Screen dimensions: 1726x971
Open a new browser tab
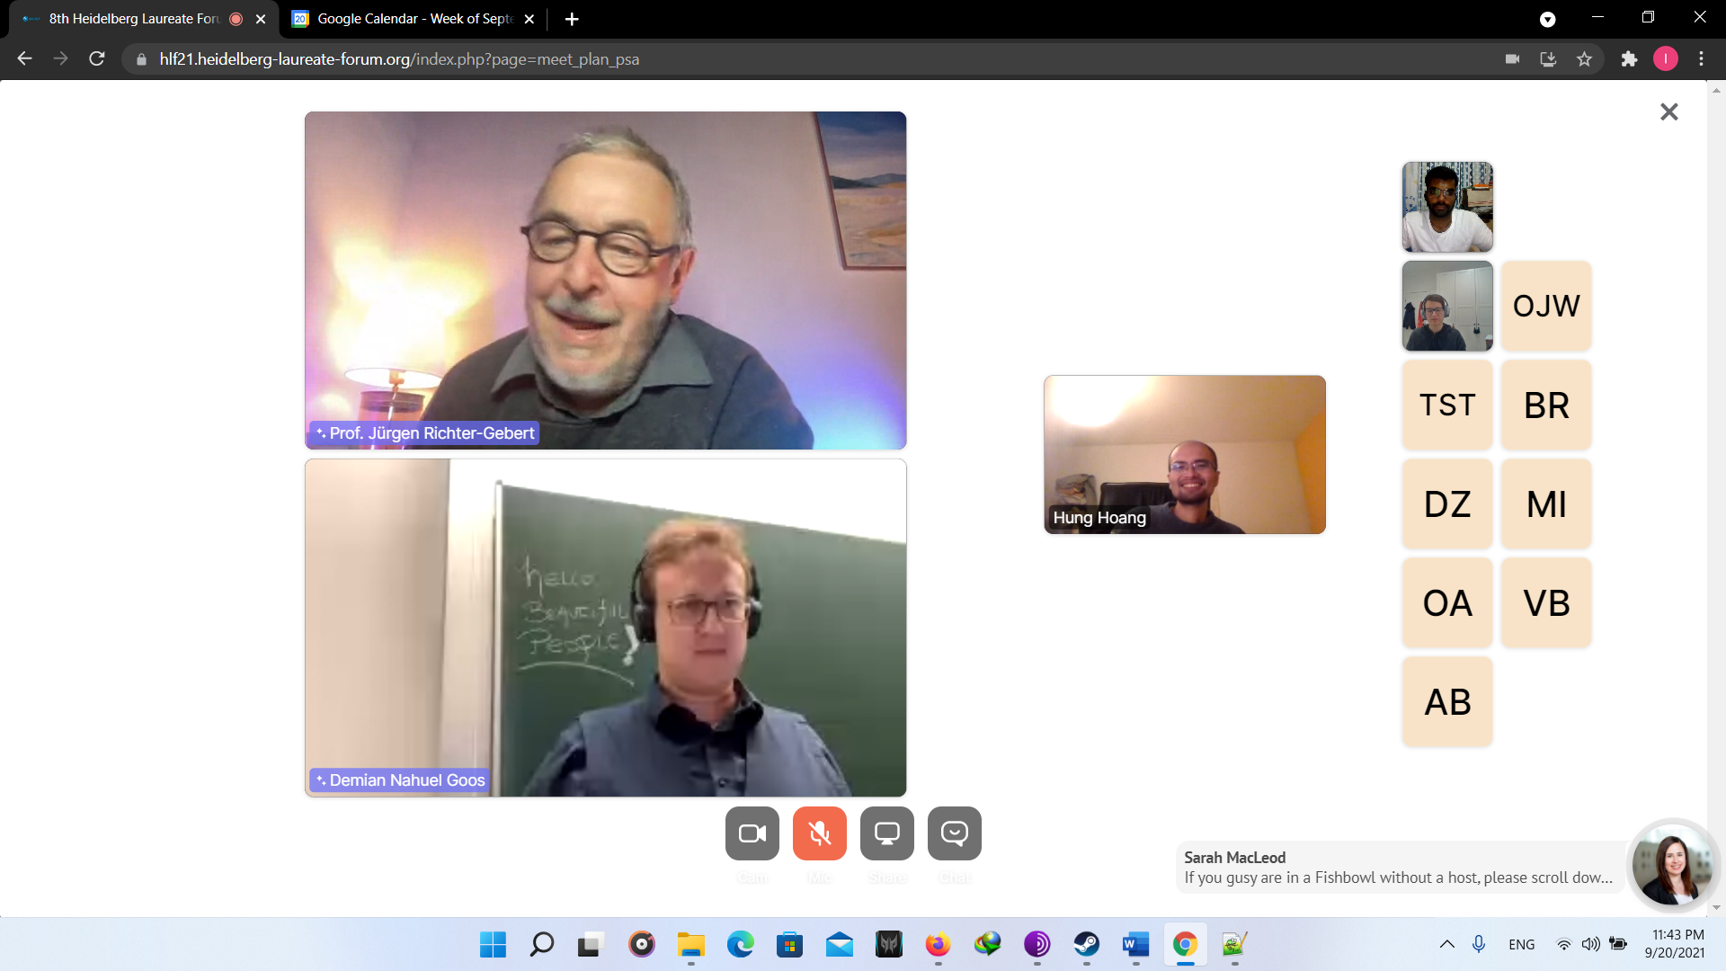[x=572, y=19]
